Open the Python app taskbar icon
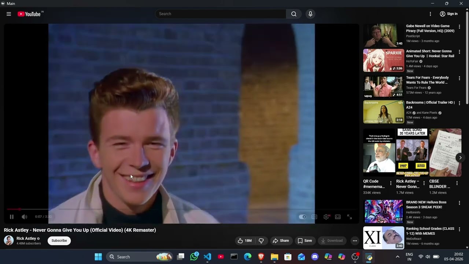This screenshot has width=469, height=264. pyautogui.click(x=369, y=257)
